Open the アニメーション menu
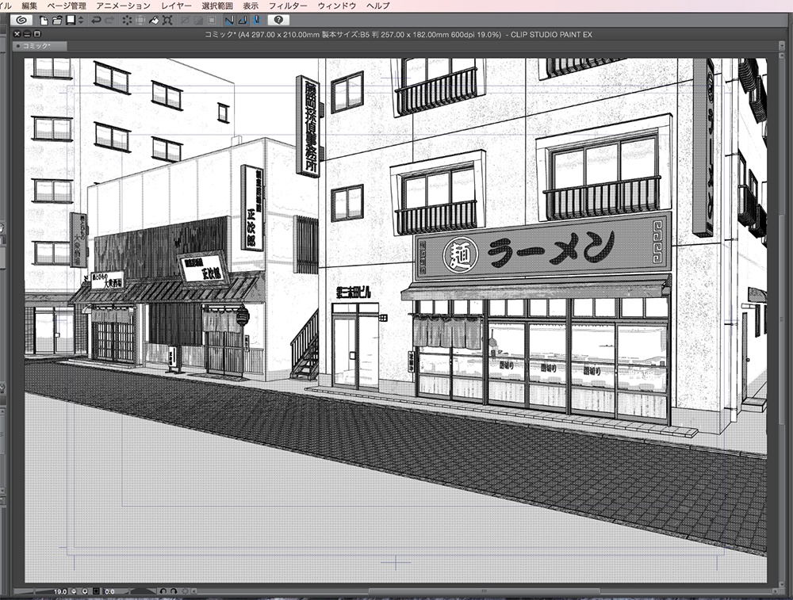 coord(124,6)
